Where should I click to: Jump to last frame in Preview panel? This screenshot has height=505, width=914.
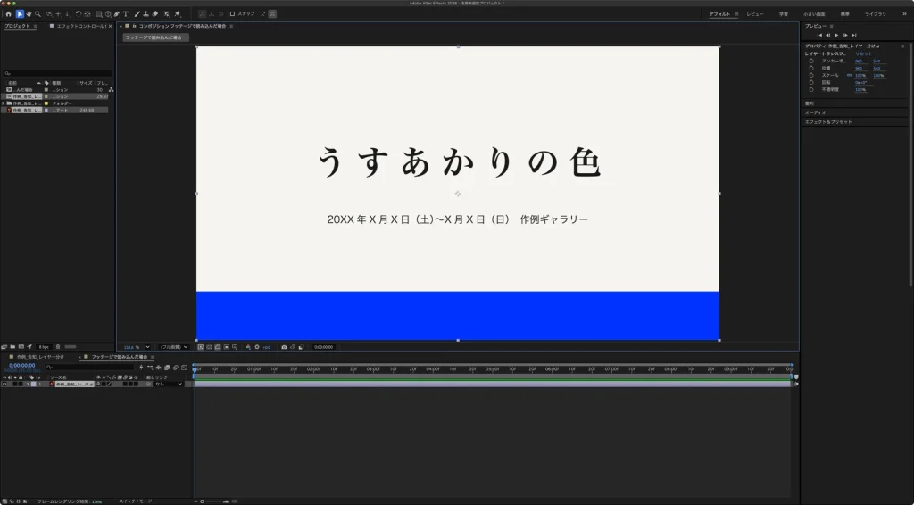click(854, 35)
